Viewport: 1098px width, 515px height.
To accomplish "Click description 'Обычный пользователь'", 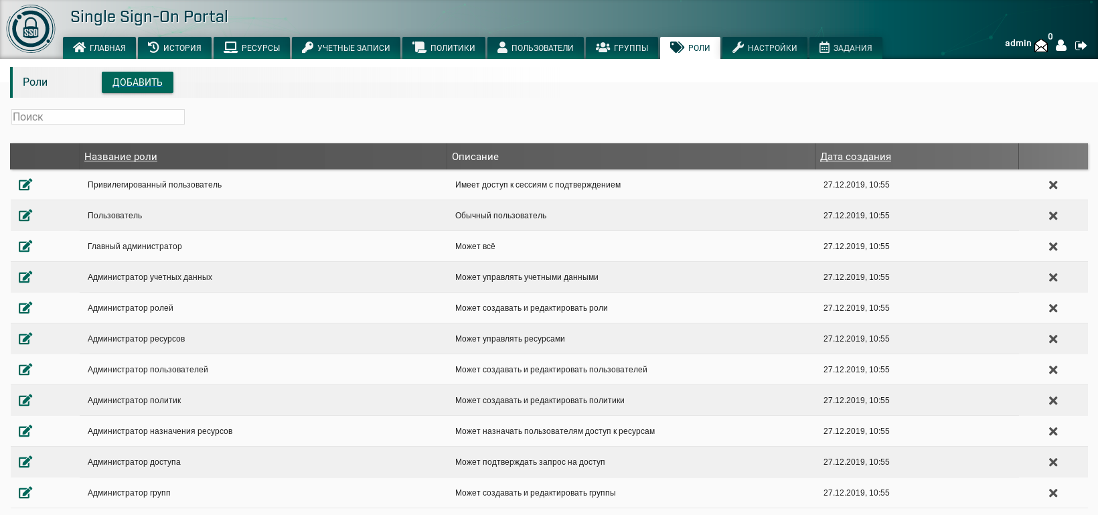I will pos(501,216).
